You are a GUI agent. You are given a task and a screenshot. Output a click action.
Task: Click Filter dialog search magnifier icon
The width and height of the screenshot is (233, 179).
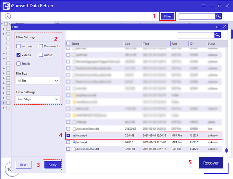tap(217, 35)
